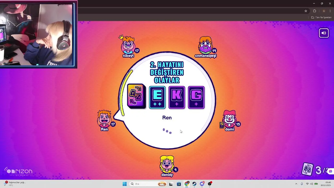Screen dimensions: 334x188
Task: Click the 'Ren' name text in circle
Action: click(x=167, y=118)
